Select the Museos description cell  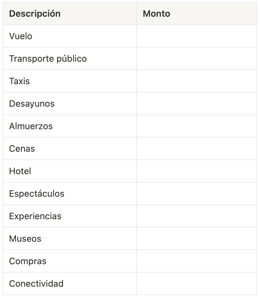click(25, 239)
